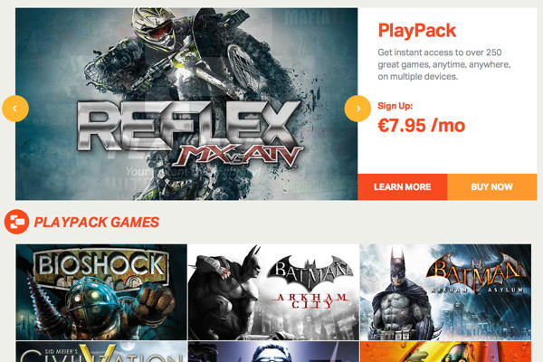Click the PlayPack description paragraph
543x362 pixels.
tap(444, 64)
